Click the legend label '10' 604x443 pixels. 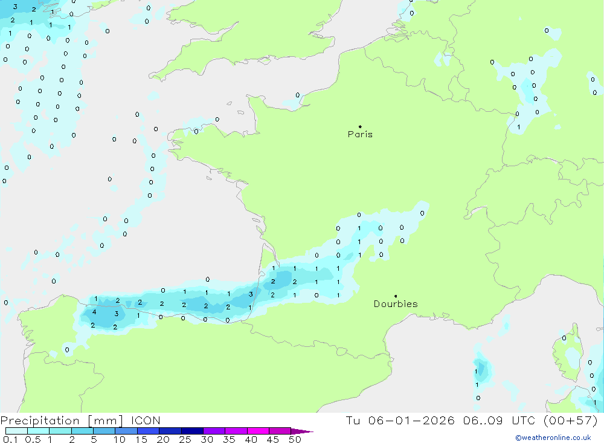(120, 439)
